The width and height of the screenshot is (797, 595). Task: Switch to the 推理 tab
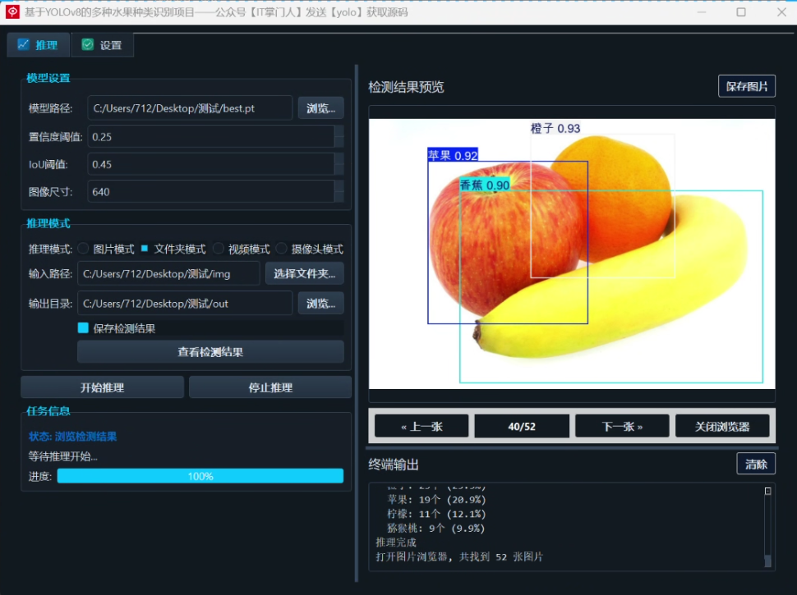[38, 45]
